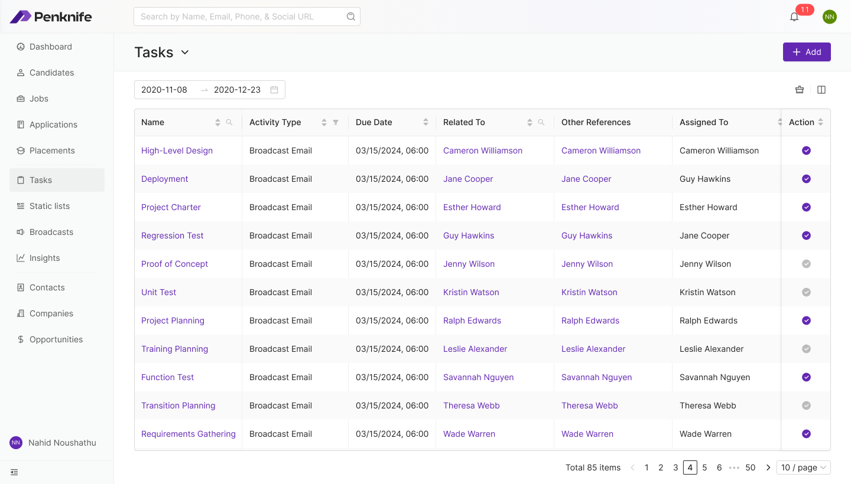This screenshot has height=484, width=851.
Task: Expand pagination ellipsis to jump pages
Action: pyautogui.click(x=734, y=467)
